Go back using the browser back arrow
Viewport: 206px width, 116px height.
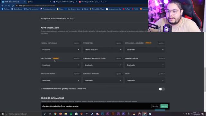click(x=2, y=6)
